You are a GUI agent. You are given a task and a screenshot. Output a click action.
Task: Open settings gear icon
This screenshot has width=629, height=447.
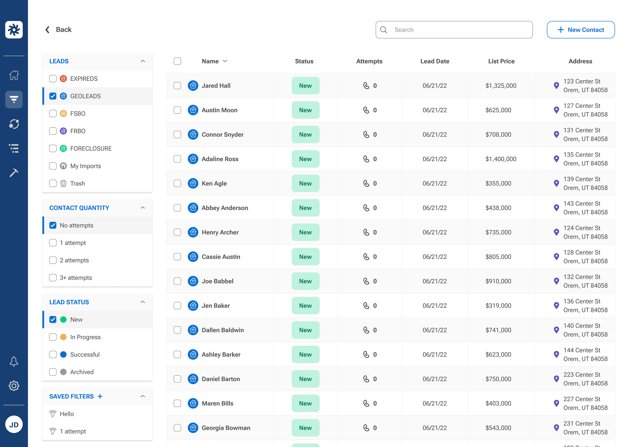click(x=14, y=386)
